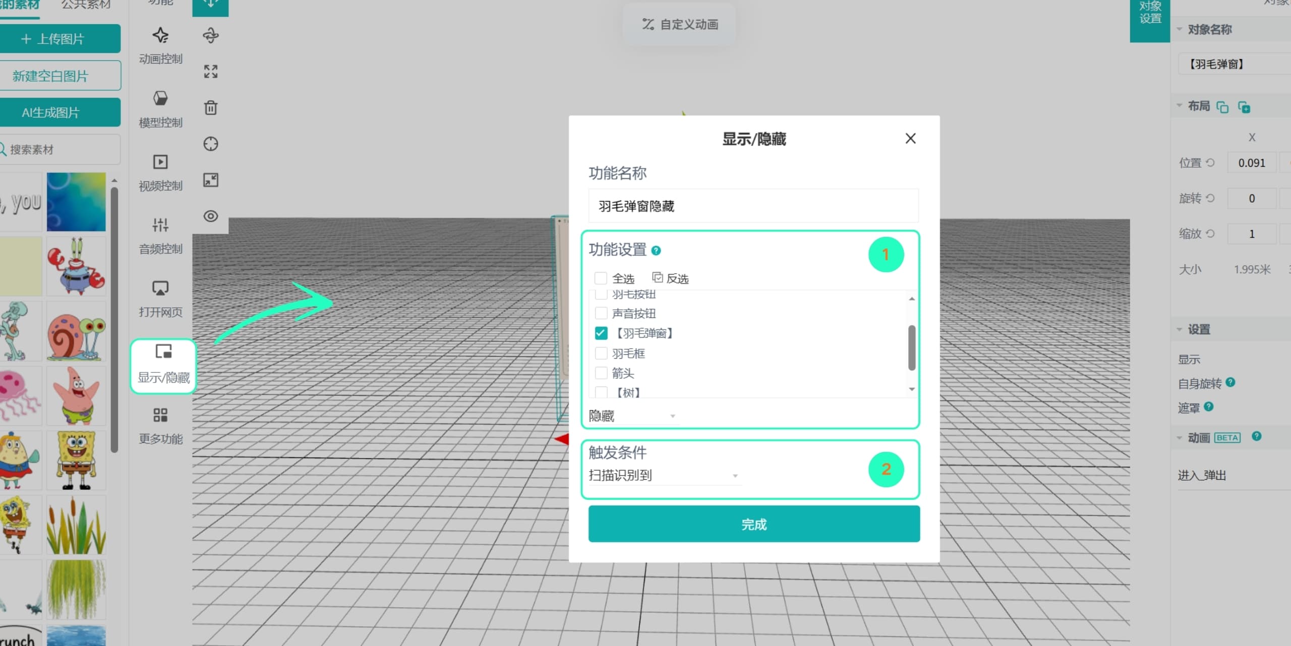Open the 音频控制 audio control function

pyautogui.click(x=160, y=236)
